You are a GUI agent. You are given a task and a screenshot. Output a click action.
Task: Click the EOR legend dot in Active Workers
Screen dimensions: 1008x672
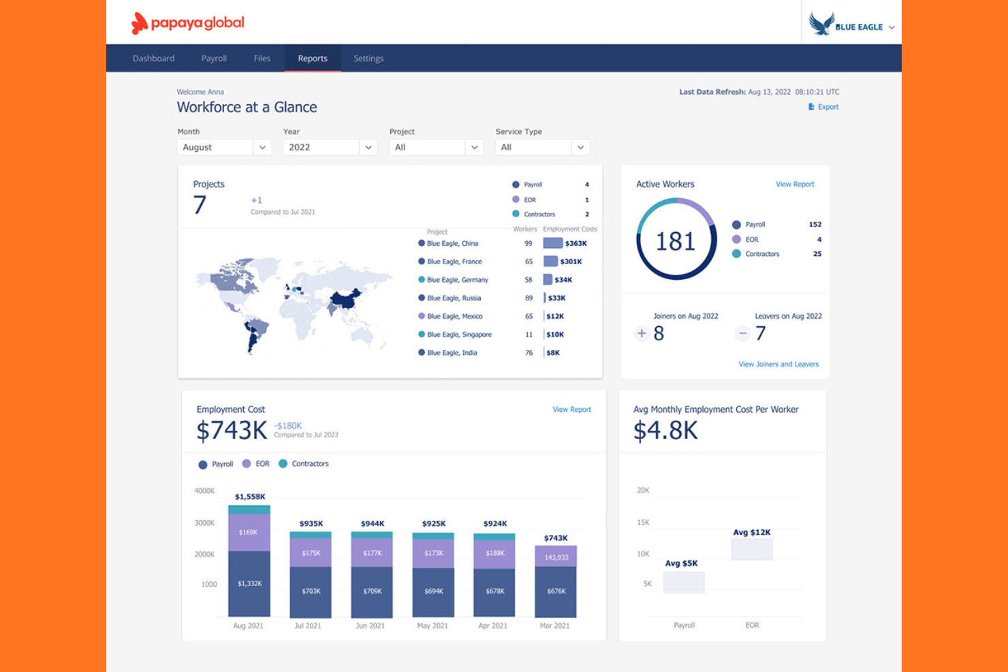pos(736,239)
